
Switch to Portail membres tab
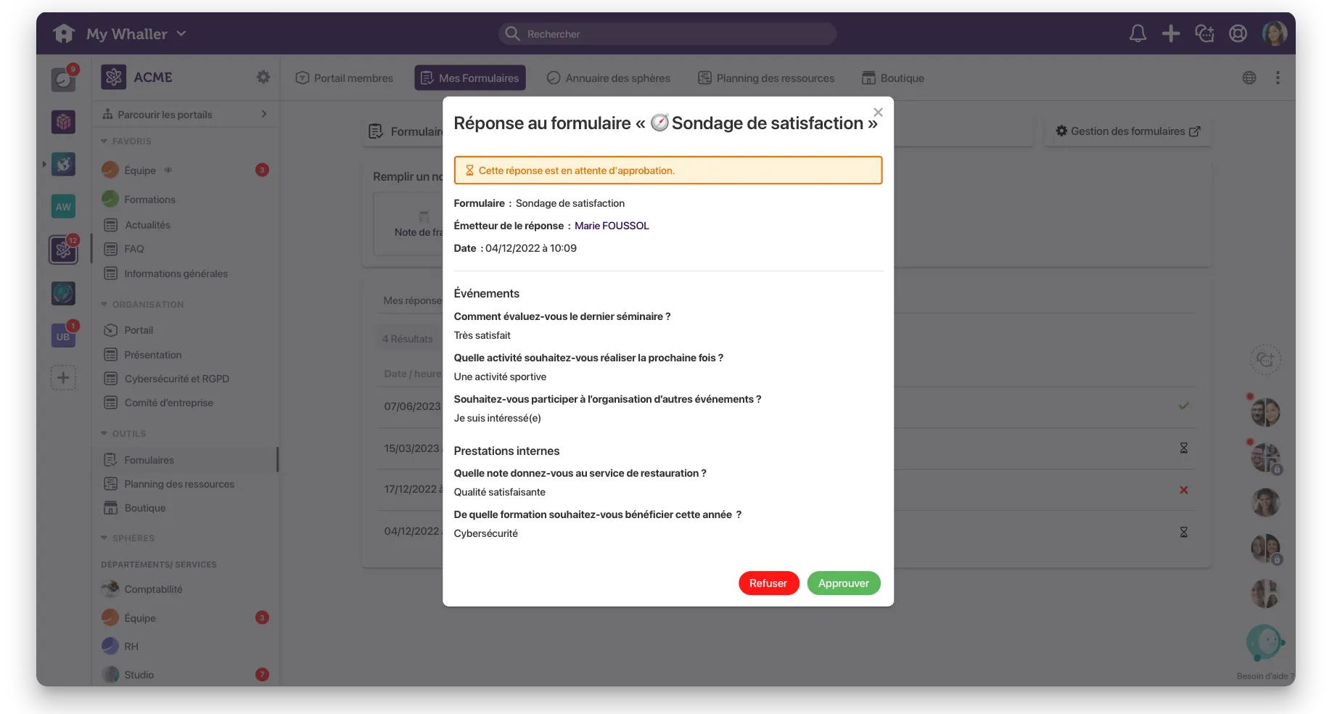[x=345, y=78]
